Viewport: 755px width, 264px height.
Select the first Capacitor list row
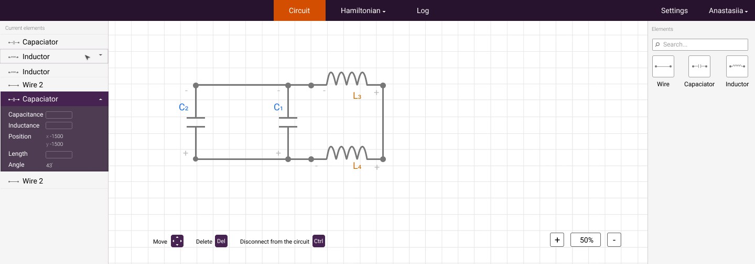(54, 42)
